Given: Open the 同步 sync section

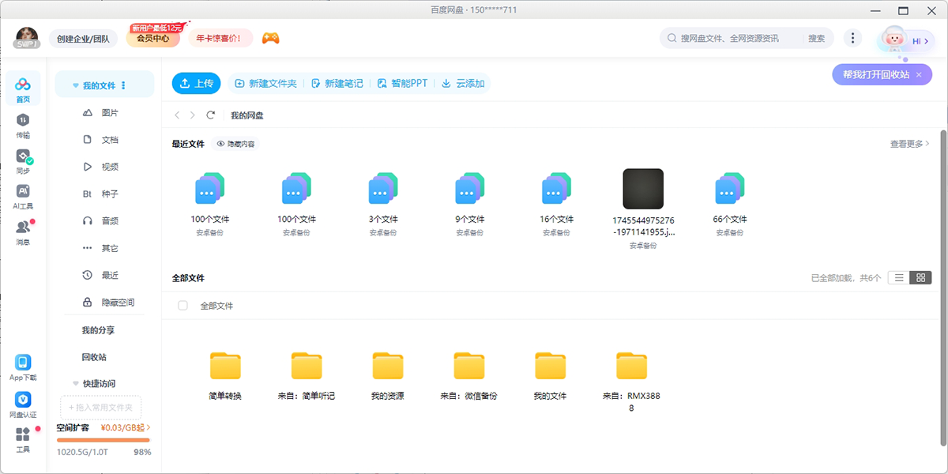Looking at the screenshot, I should tap(23, 161).
